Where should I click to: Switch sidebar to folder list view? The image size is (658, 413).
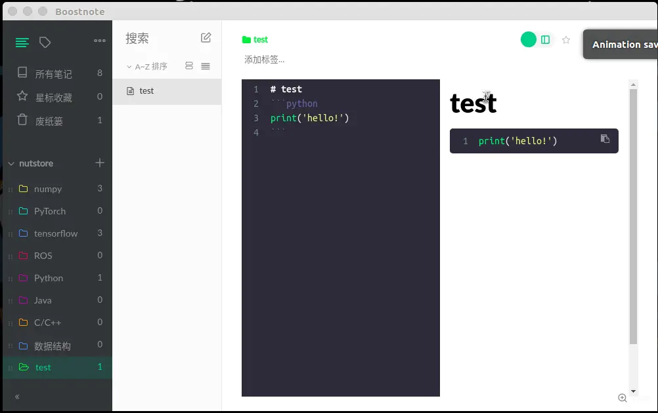[x=22, y=43]
